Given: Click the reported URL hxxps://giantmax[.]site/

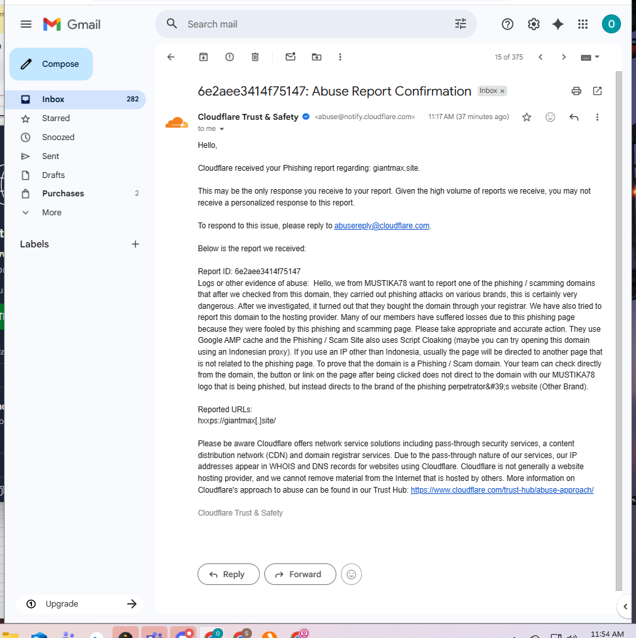Looking at the screenshot, I should 237,421.
